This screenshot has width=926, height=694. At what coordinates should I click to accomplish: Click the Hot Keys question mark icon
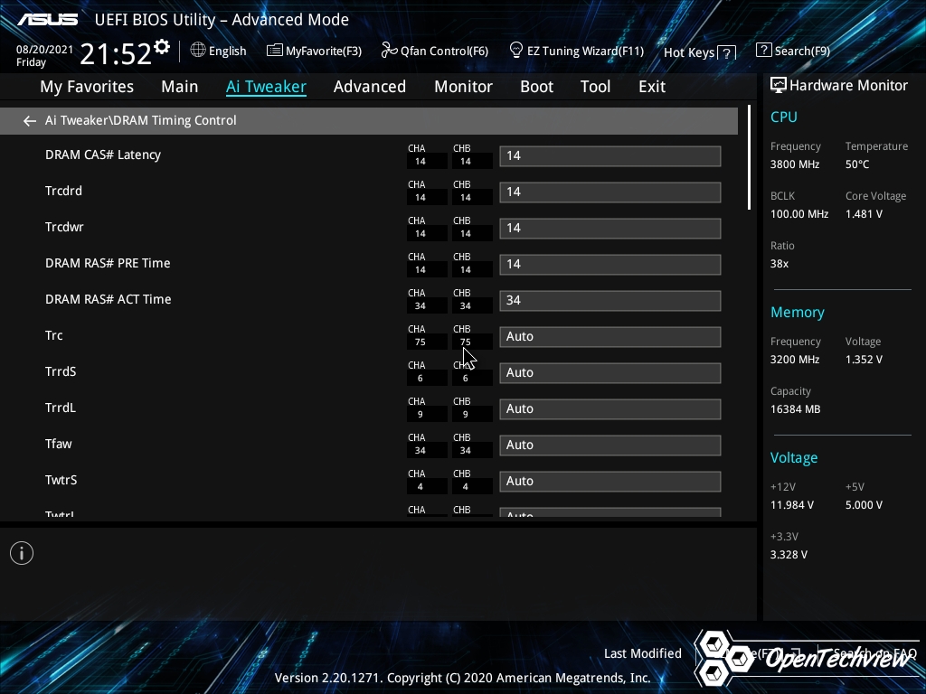727,53
